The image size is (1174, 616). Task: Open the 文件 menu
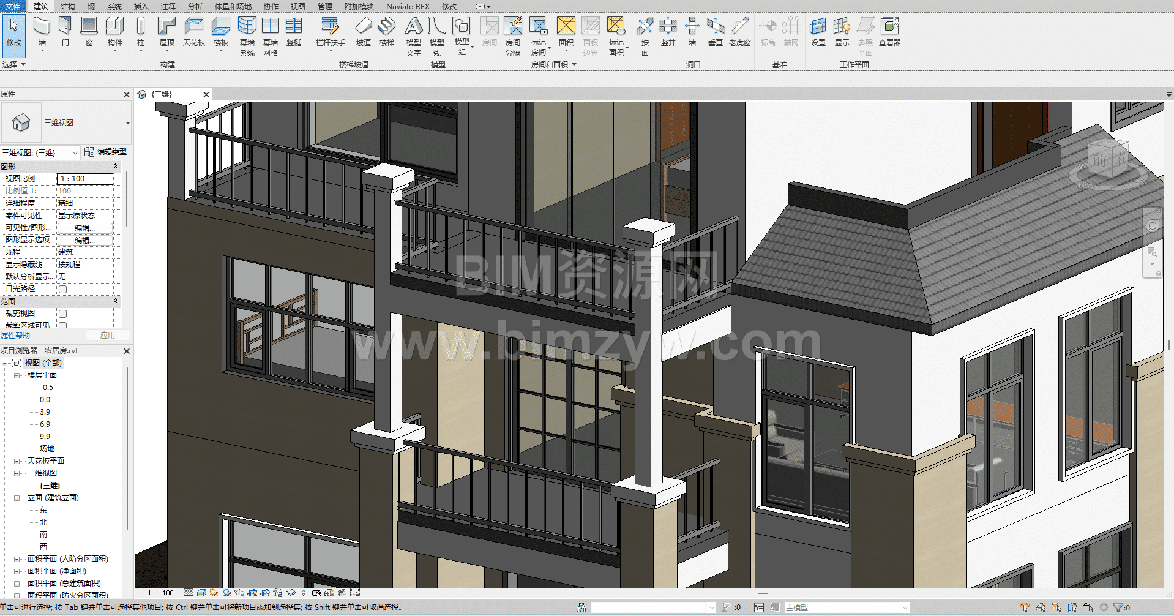[13, 6]
